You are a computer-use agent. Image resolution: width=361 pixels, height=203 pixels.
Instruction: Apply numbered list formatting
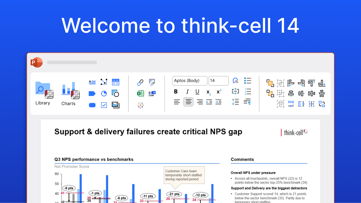click(248, 91)
